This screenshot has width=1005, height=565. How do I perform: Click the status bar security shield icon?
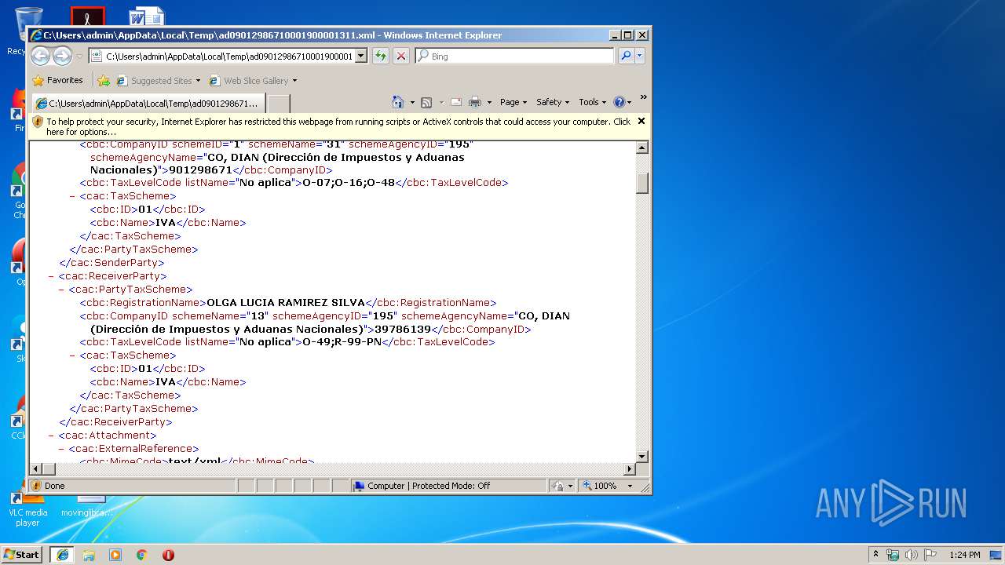pyautogui.click(x=36, y=486)
